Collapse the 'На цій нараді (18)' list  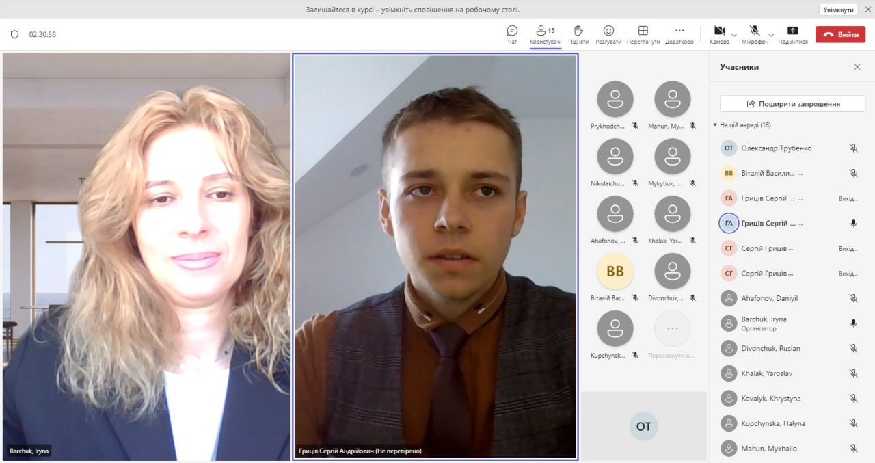pyautogui.click(x=715, y=125)
